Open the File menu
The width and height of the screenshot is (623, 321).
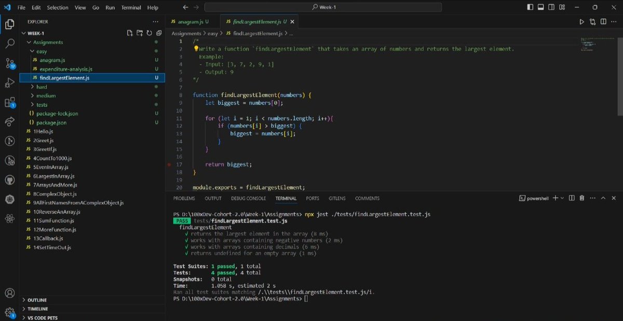[21, 7]
